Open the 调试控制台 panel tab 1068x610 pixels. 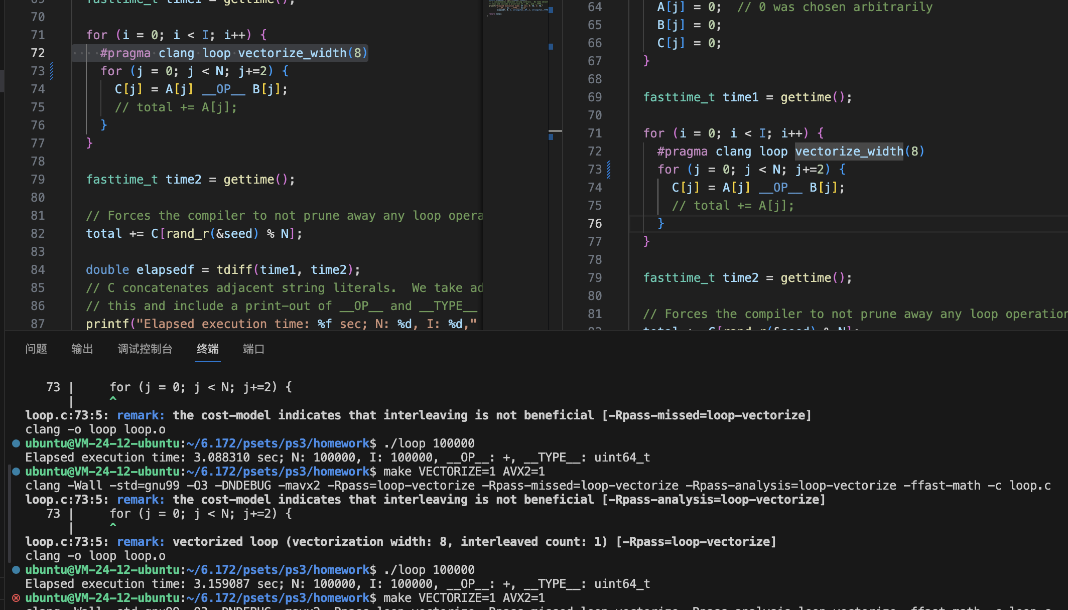pos(145,349)
